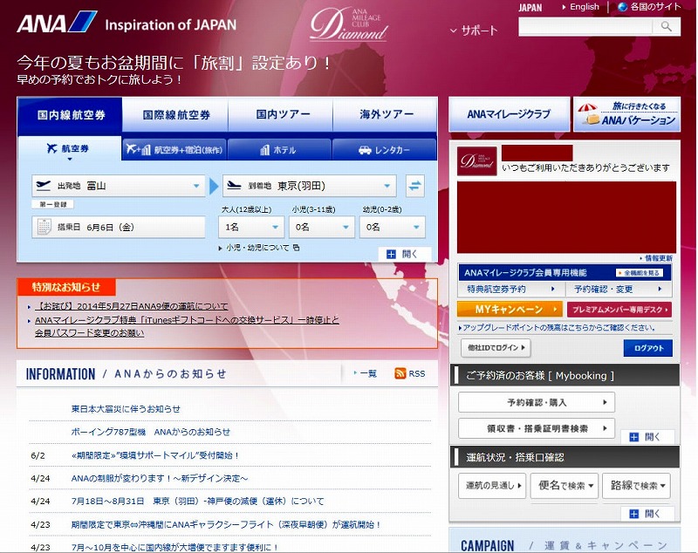Image resolution: width=698 pixels, height=553 pixels.
Task: Open notice about ANA9便の運航について
Action: pyautogui.click(x=132, y=306)
